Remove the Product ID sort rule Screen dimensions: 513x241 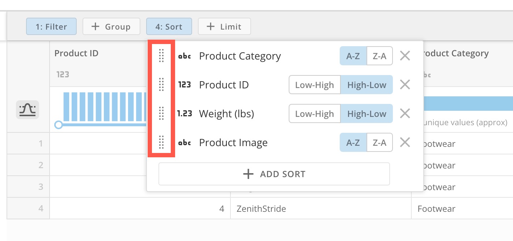405,85
